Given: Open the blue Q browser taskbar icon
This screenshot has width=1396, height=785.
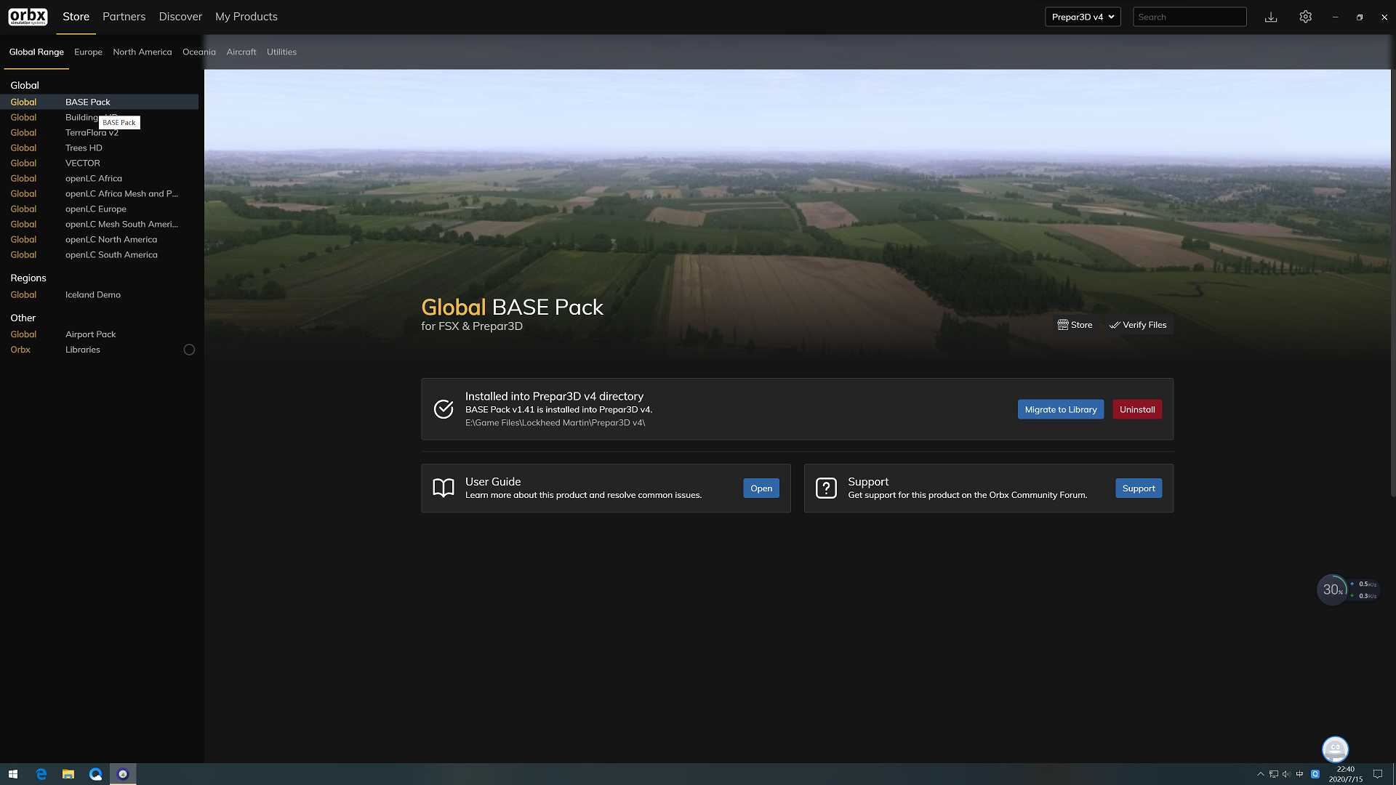Looking at the screenshot, I should pos(95,774).
